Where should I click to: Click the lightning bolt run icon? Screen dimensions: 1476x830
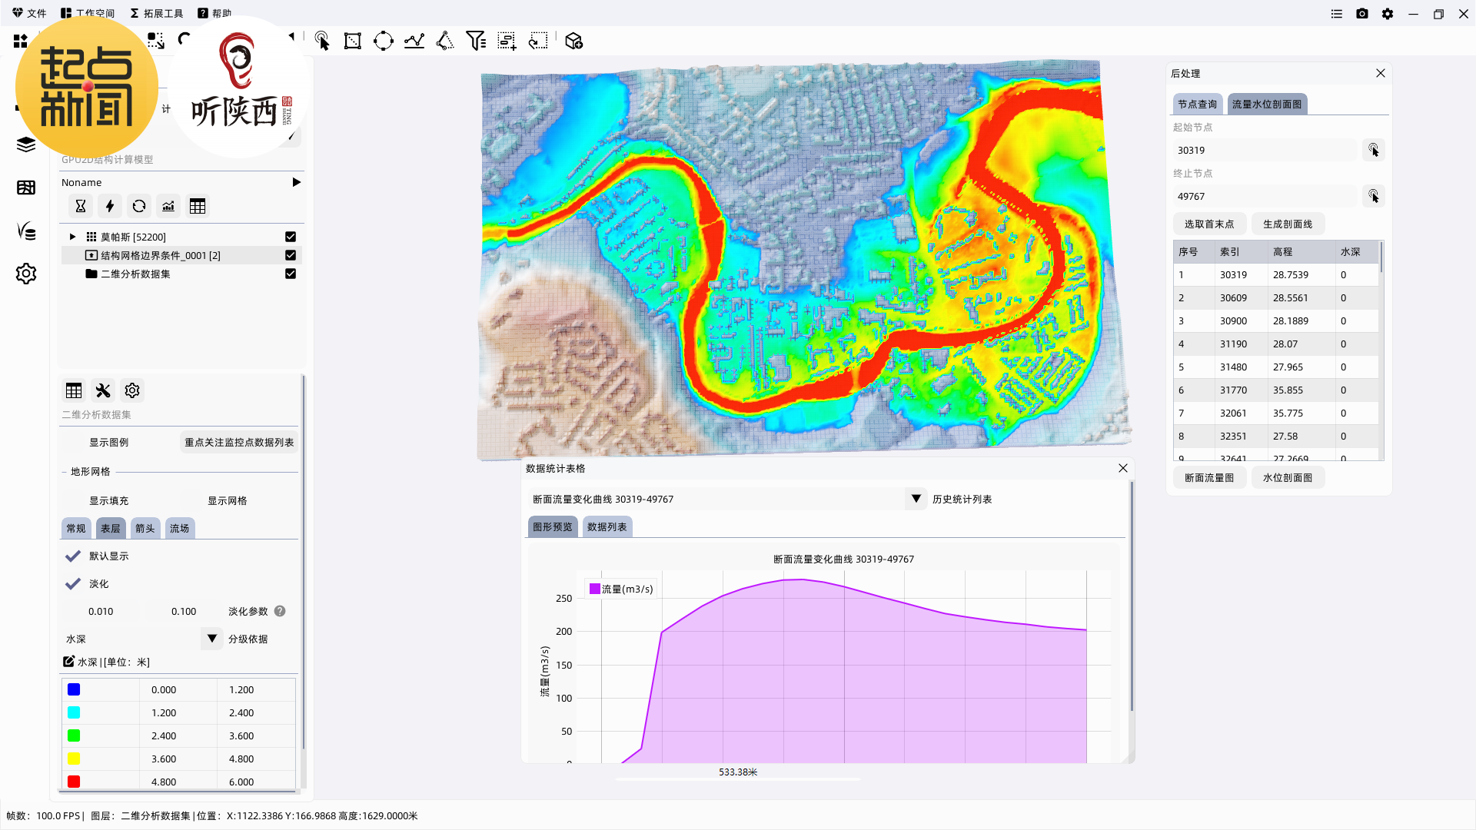(x=110, y=206)
